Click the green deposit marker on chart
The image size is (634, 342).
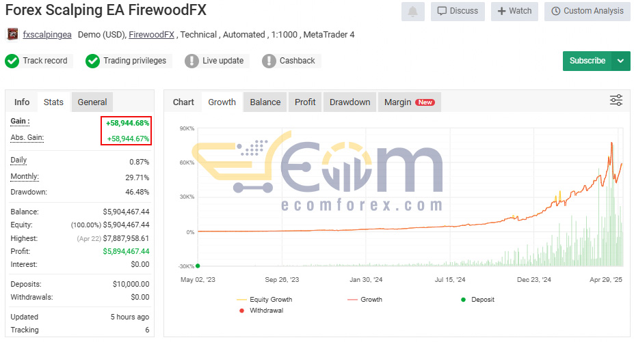point(198,266)
